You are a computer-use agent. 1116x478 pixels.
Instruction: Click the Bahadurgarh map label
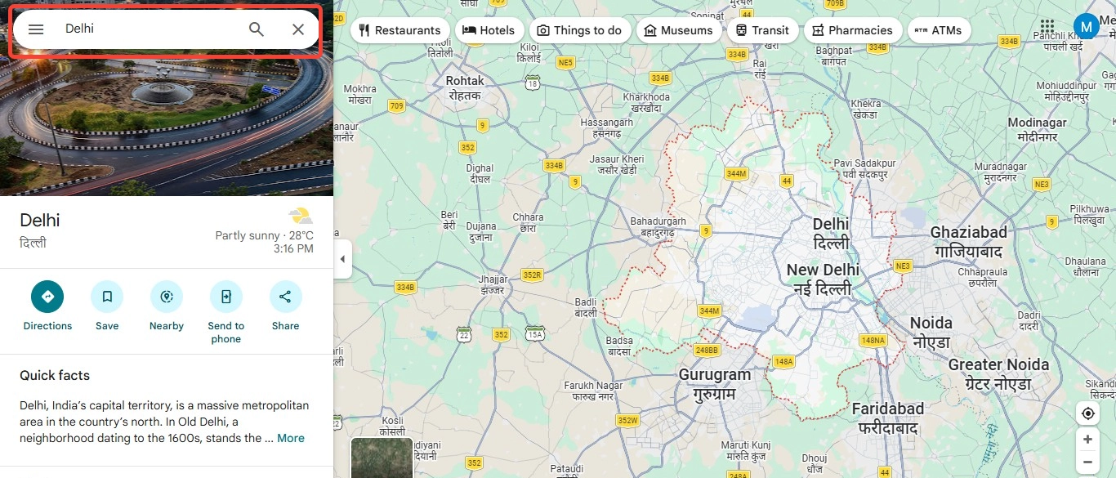(x=658, y=227)
